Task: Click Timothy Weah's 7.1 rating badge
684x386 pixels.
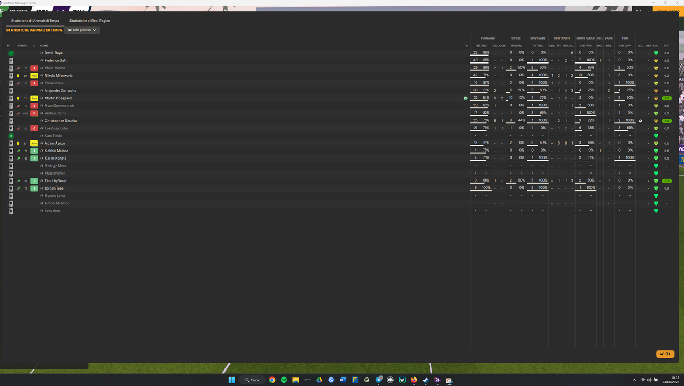Action: 666,181
